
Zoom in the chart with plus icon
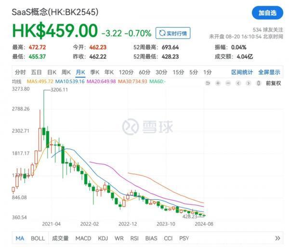point(218,83)
